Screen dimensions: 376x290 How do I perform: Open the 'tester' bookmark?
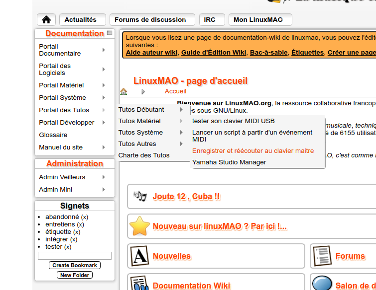point(54,246)
